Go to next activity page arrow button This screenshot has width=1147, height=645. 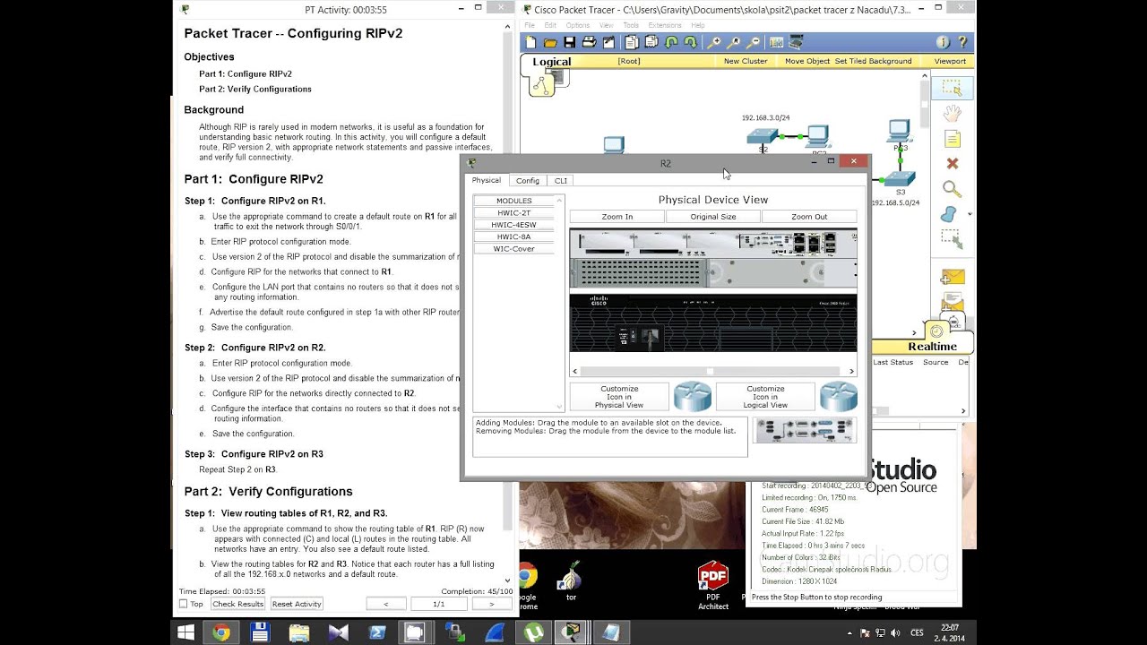click(x=490, y=604)
